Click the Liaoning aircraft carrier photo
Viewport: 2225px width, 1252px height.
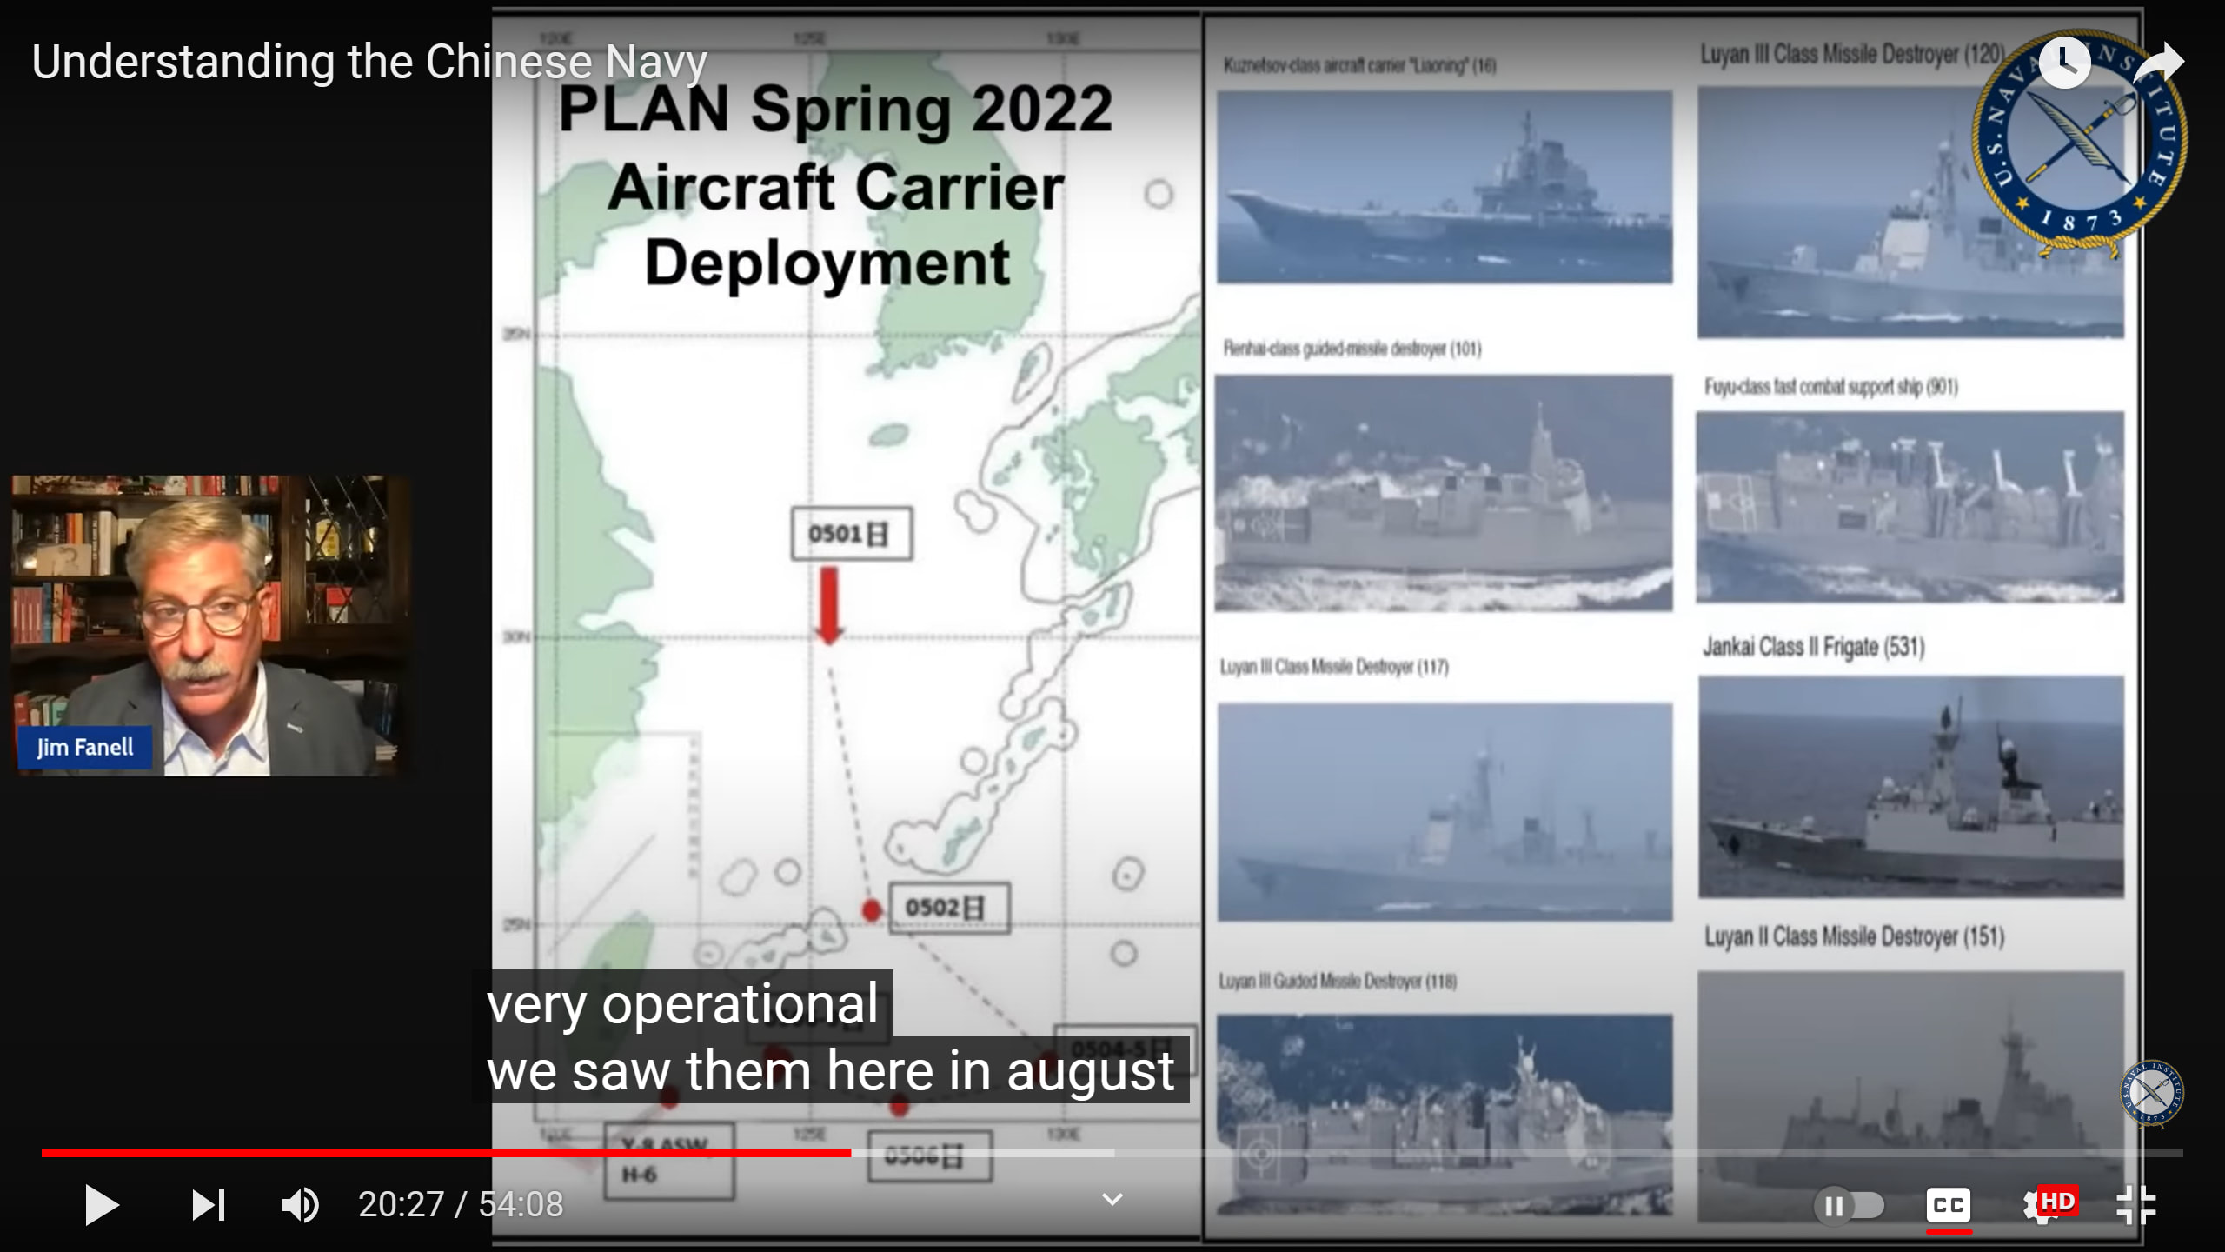(1444, 187)
